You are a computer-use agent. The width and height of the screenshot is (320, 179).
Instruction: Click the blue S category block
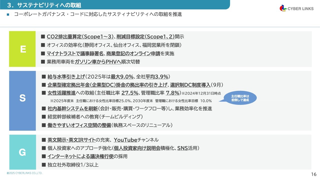coord(22,101)
